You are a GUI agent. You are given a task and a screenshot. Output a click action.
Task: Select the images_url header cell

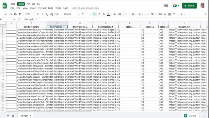point(184,27)
